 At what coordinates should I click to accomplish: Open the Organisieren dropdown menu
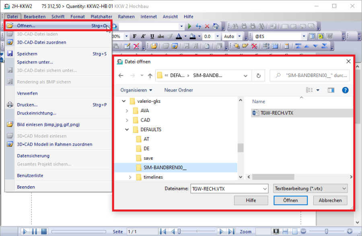pos(136,90)
